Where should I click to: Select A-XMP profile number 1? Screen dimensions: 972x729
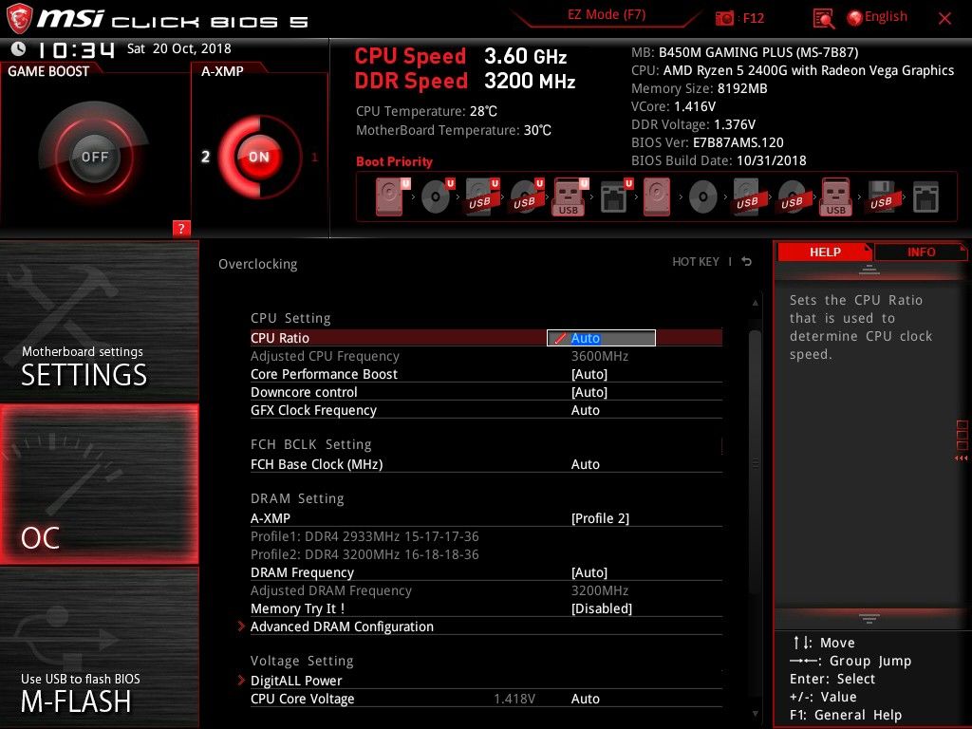click(x=314, y=158)
